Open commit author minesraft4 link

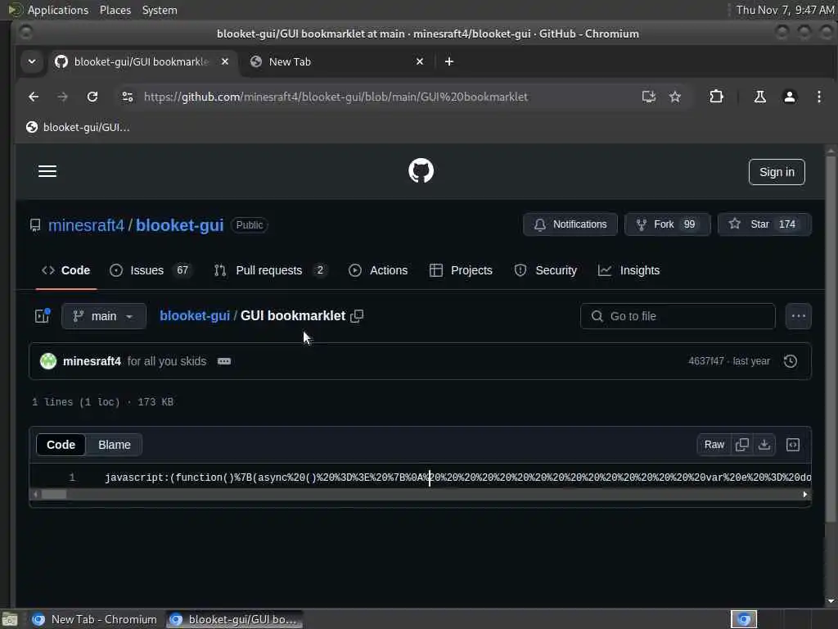(92, 361)
